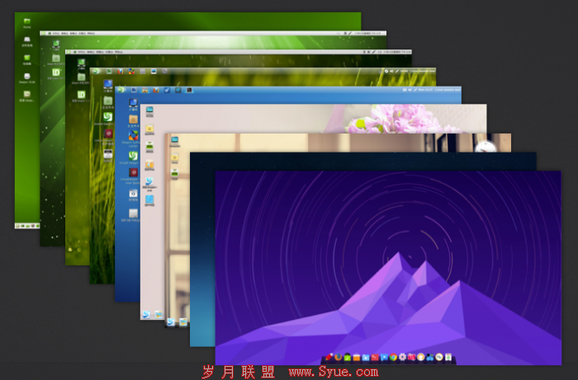Open the orange round icon in dock
Screen dimensions: 578x380
coord(420,357)
